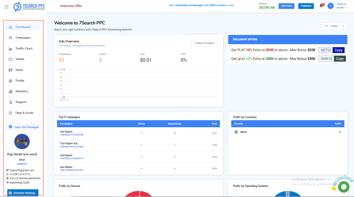Click the GET10 coupon code box
Screen dimensions: 354x197
pyautogui.click(x=326, y=50)
